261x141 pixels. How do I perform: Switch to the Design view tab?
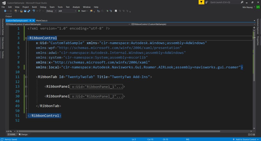(x=23, y=134)
